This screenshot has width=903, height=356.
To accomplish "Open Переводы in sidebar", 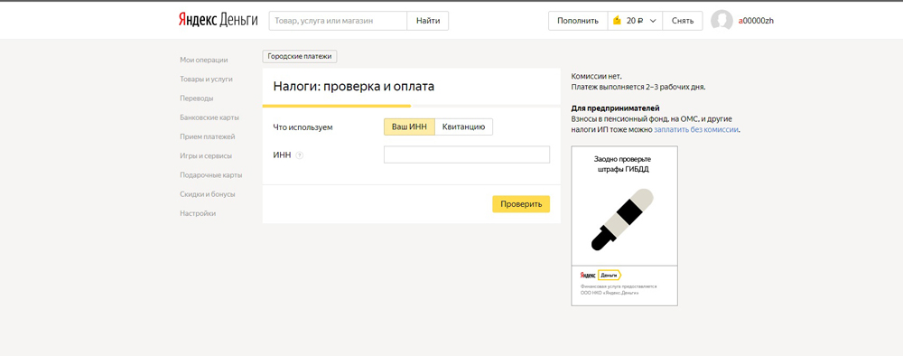I will (x=196, y=98).
